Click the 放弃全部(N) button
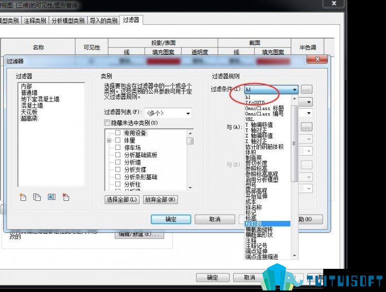Viewport: 386px width, 292px height. point(160,199)
